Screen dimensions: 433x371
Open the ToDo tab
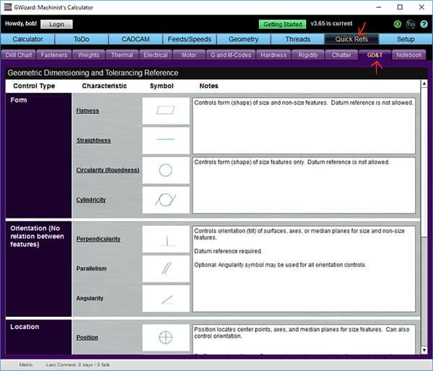(82, 39)
